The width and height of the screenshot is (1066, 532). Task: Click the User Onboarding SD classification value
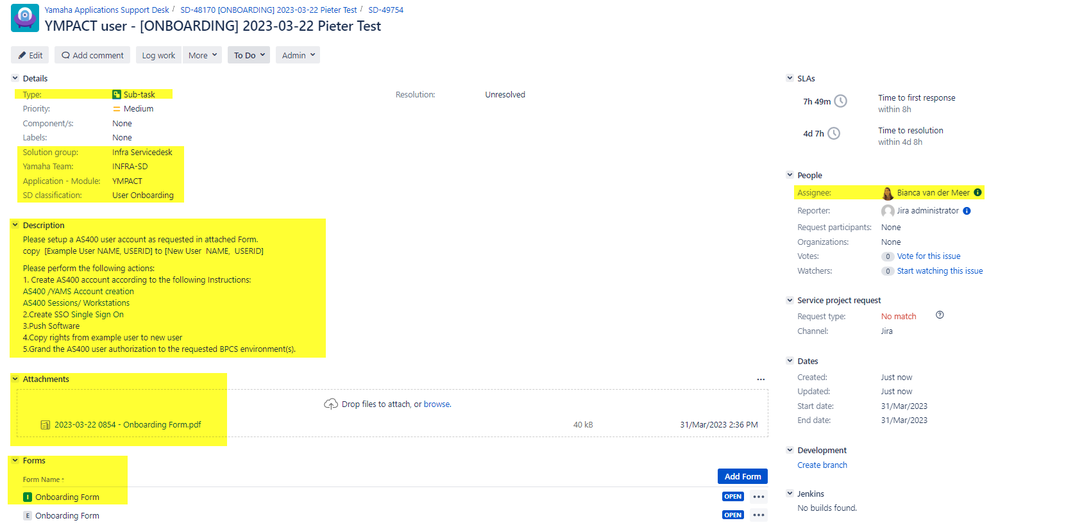[143, 195]
